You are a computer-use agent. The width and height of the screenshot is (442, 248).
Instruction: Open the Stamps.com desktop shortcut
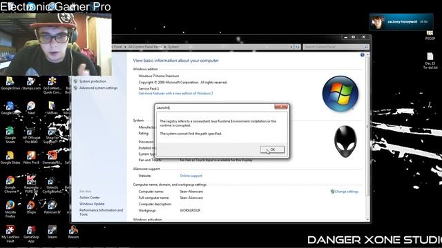tap(31, 83)
